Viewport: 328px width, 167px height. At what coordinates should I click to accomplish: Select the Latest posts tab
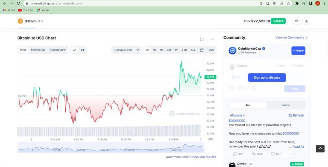[286, 105]
